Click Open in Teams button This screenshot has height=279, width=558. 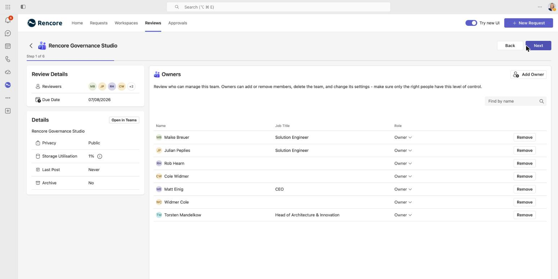point(124,120)
